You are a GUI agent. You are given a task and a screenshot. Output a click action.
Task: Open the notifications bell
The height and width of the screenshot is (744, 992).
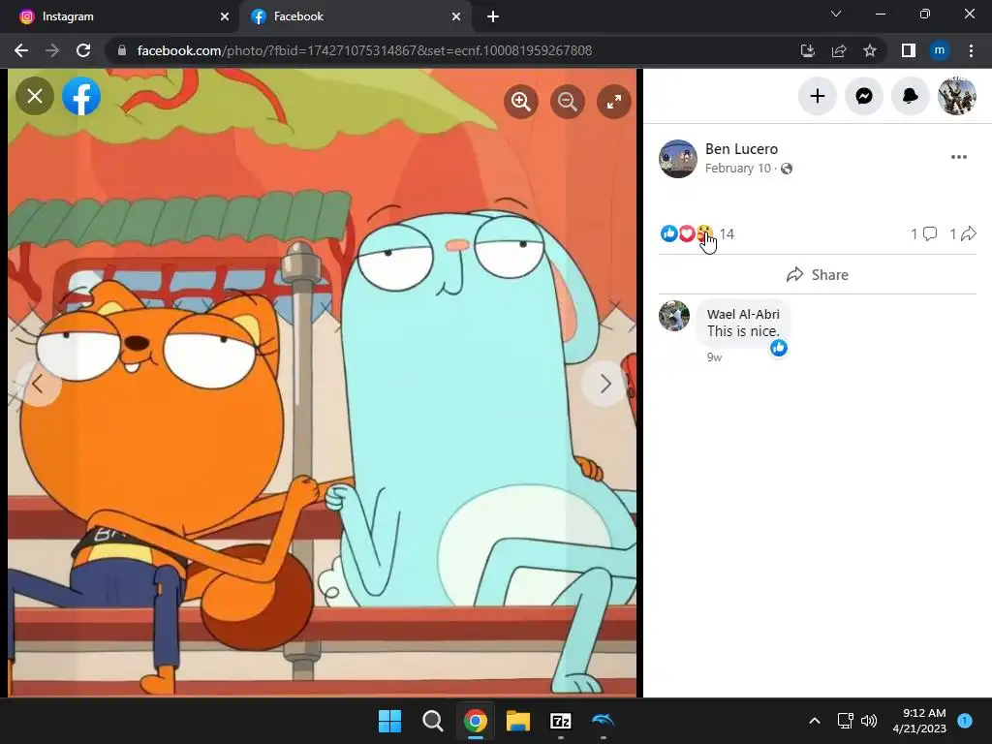(911, 96)
